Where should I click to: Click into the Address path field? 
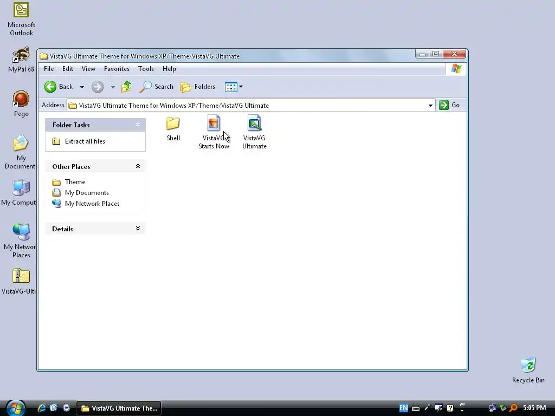pos(247,106)
